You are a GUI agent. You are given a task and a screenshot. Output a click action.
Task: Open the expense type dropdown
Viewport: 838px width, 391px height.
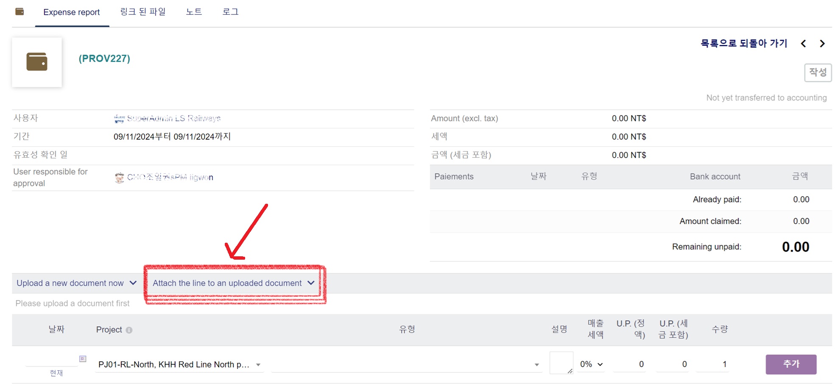coord(406,364)
